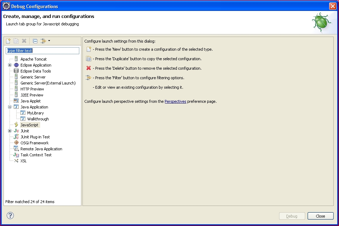Click the type filter text field
Viewport: 339px width, 226px height.
coord(42,51)
